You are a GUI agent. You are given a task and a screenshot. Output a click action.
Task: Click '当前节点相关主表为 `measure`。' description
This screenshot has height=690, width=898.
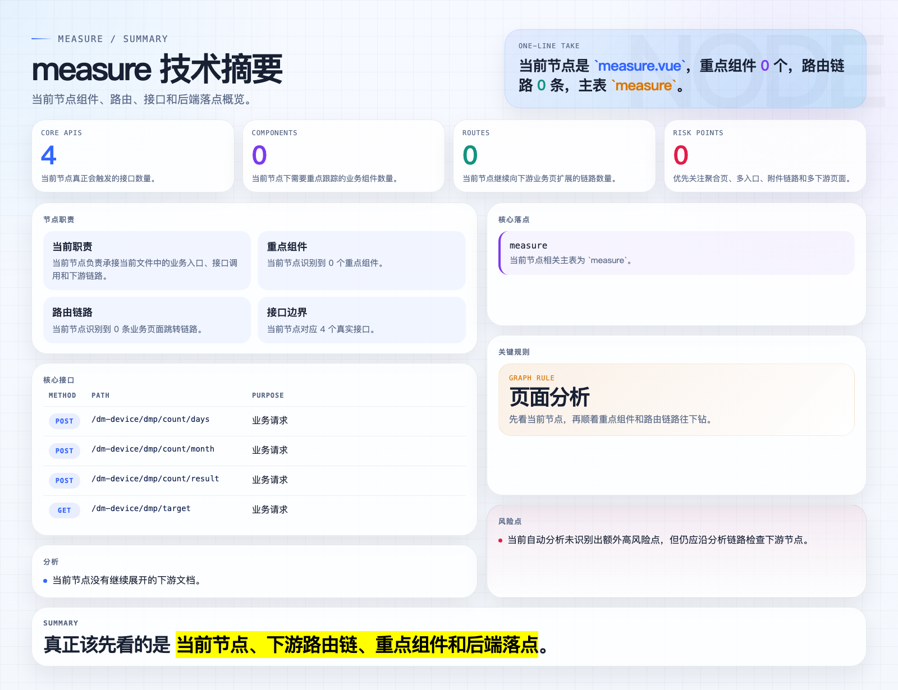click(572, 260)
